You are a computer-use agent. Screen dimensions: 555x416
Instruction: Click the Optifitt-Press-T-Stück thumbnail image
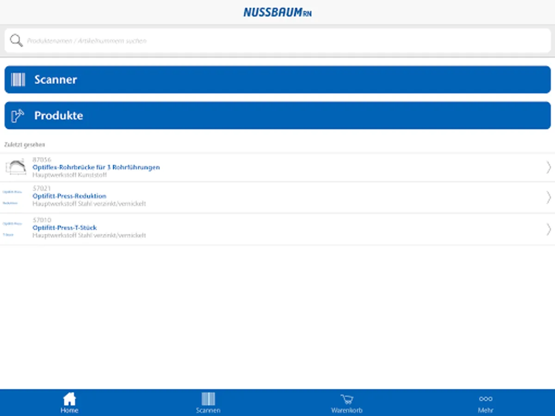pos(13,229)
